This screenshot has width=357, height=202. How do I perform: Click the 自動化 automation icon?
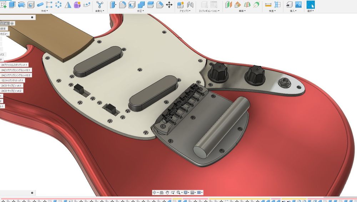[100, 5]
